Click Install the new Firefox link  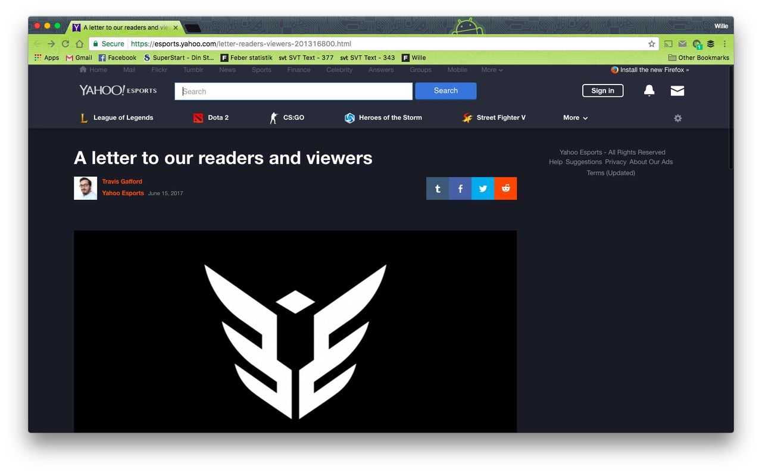click(650, 70)
